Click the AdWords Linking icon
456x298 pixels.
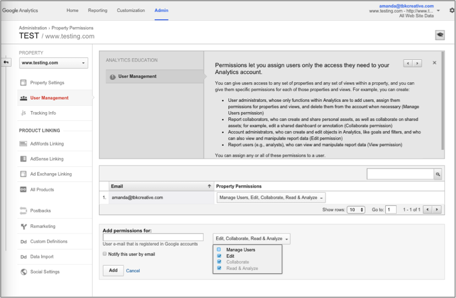click(23, 144)
